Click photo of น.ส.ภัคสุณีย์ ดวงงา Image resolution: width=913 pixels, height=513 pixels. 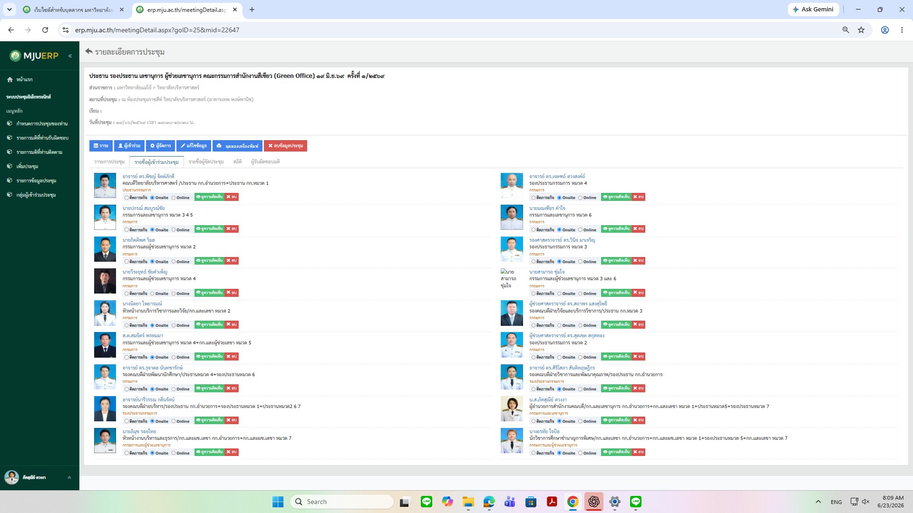(x=512, y=408)
